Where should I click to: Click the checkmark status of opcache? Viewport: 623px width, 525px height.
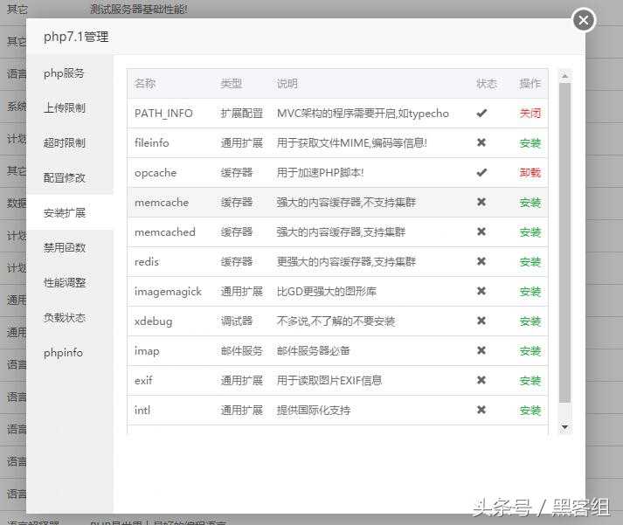(x=481, y=172)
